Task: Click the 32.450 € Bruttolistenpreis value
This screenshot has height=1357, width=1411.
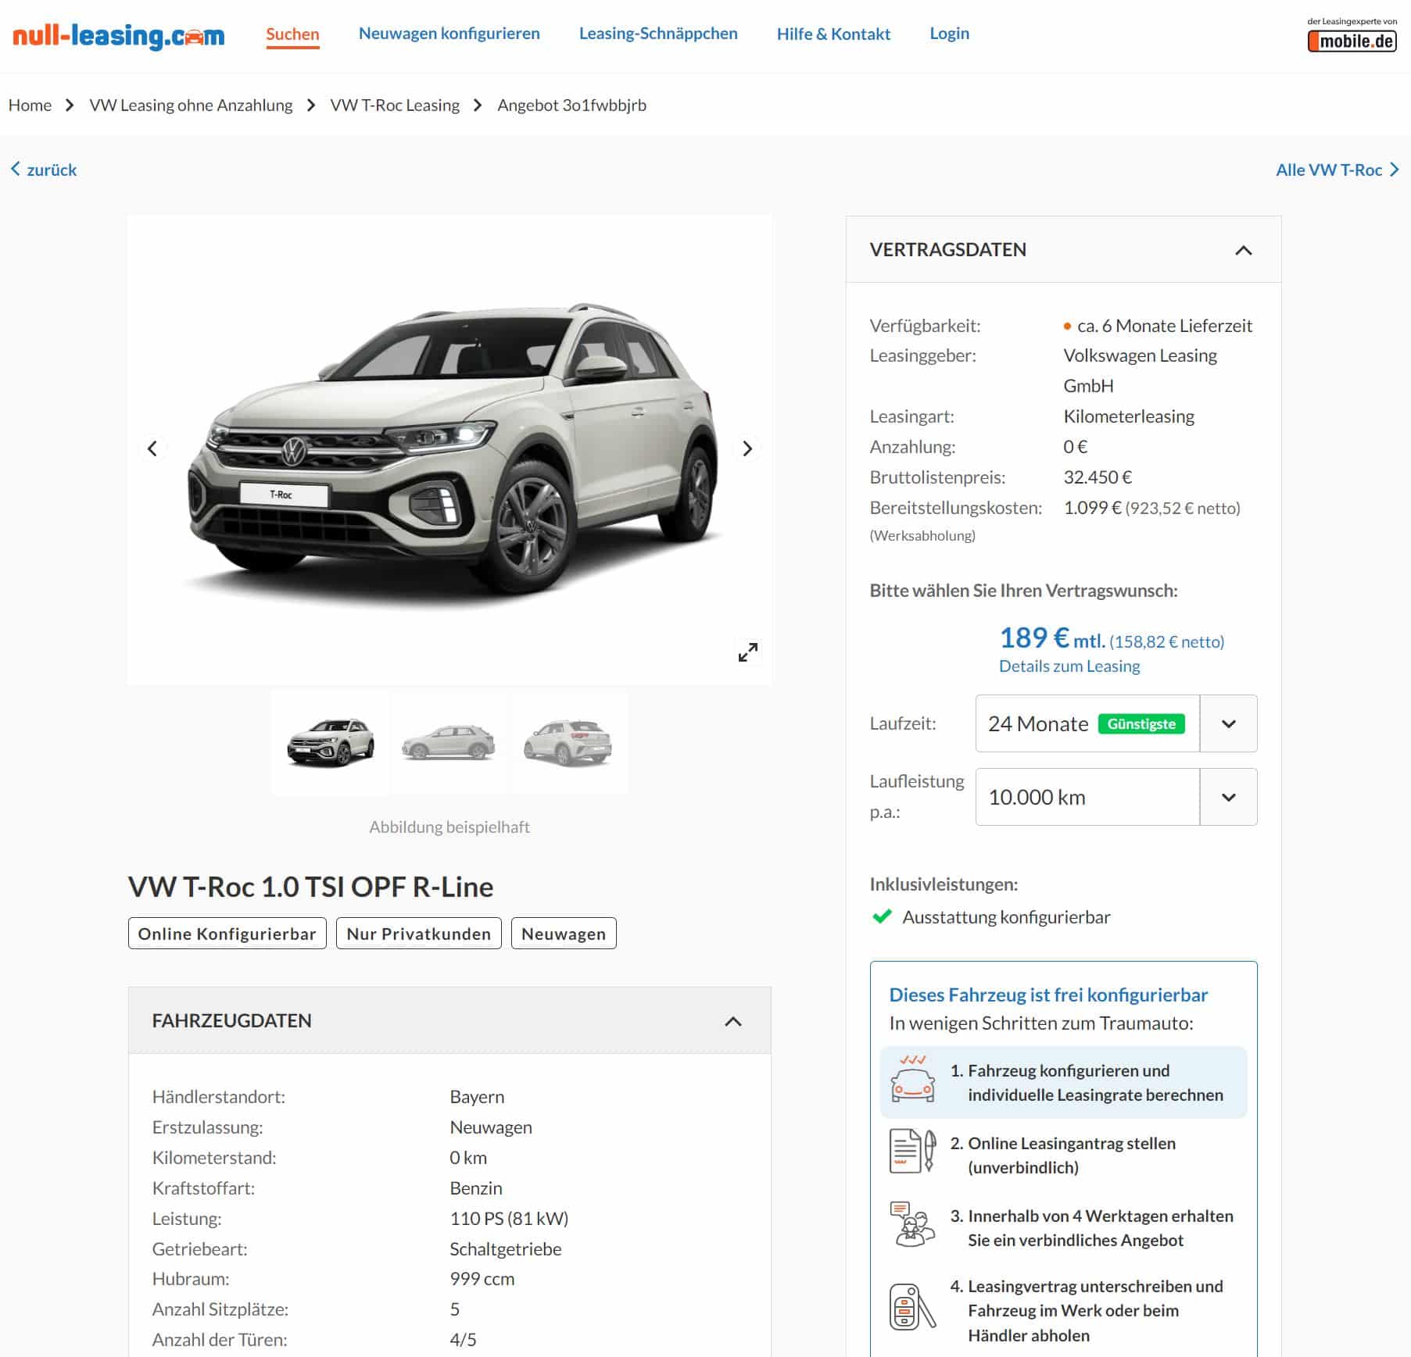Action: click(x=1098, y=477)
